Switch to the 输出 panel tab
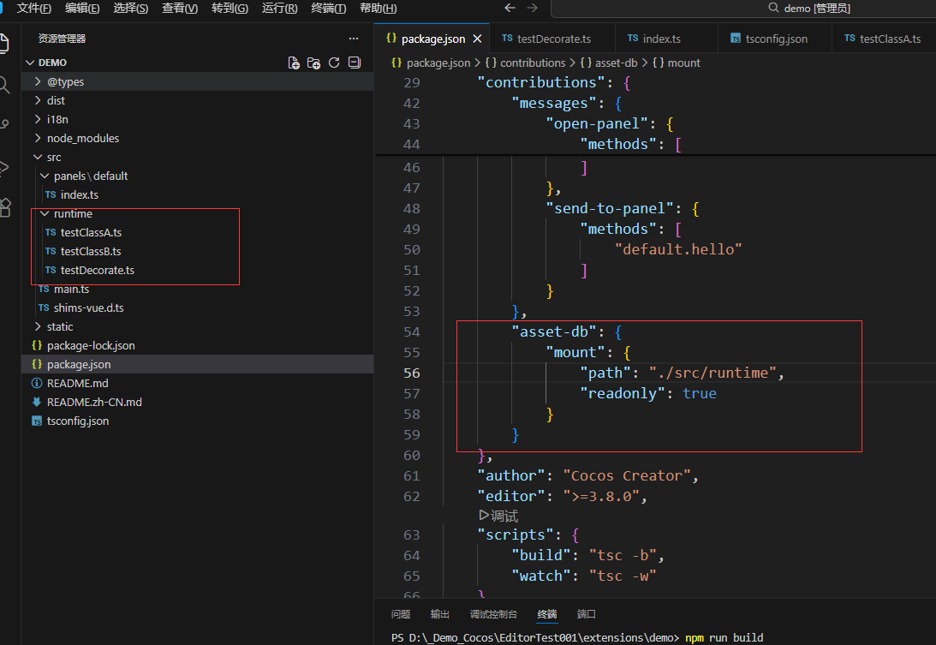Screen dimensions: 936x645 tap(439, 614)
